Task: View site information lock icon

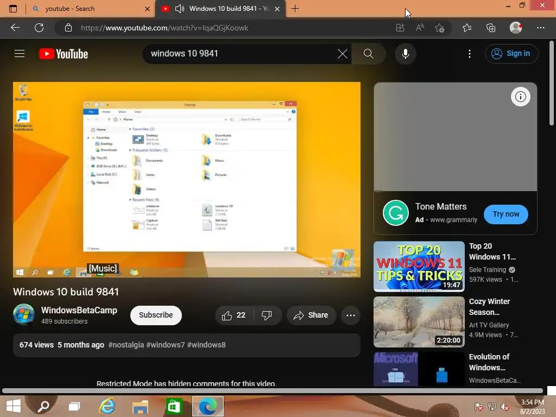Action: coord(68,28)
